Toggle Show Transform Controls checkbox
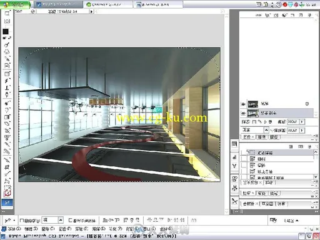Image resolution: width=320 pixels, height=240 pixels. [x=70, y=220]
